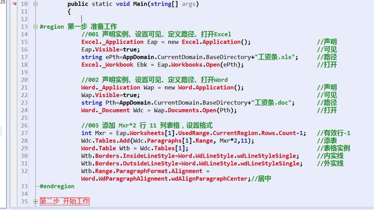The height and width of the screenshot is (210, 374).
Task: Click the Documents.Open(Pth) call
Action: point(202,110)
